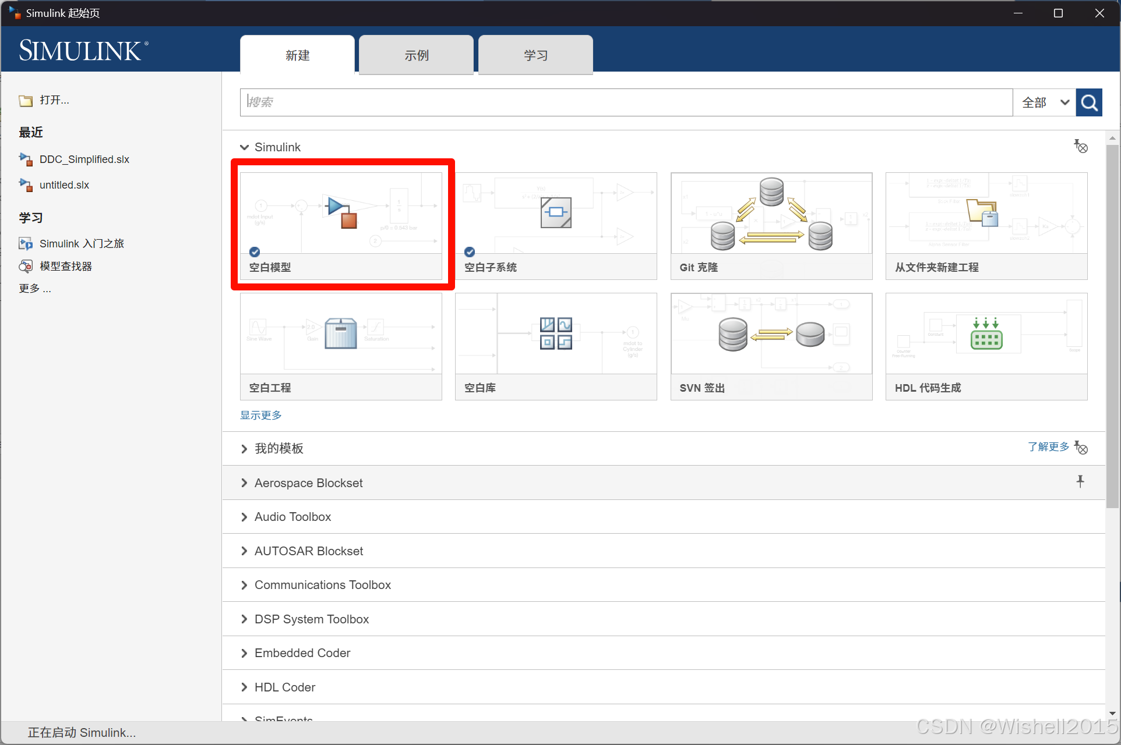Click the blank library blocks icon
The image size is (1121, 745).
555,334
